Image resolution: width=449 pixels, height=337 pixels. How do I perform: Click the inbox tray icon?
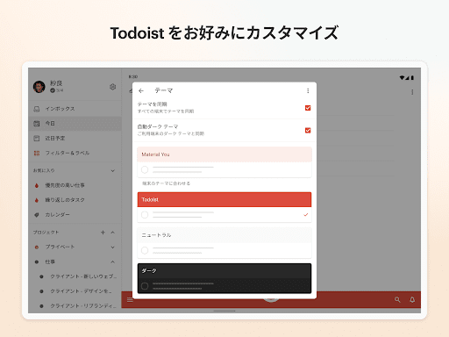click(37, 109)
